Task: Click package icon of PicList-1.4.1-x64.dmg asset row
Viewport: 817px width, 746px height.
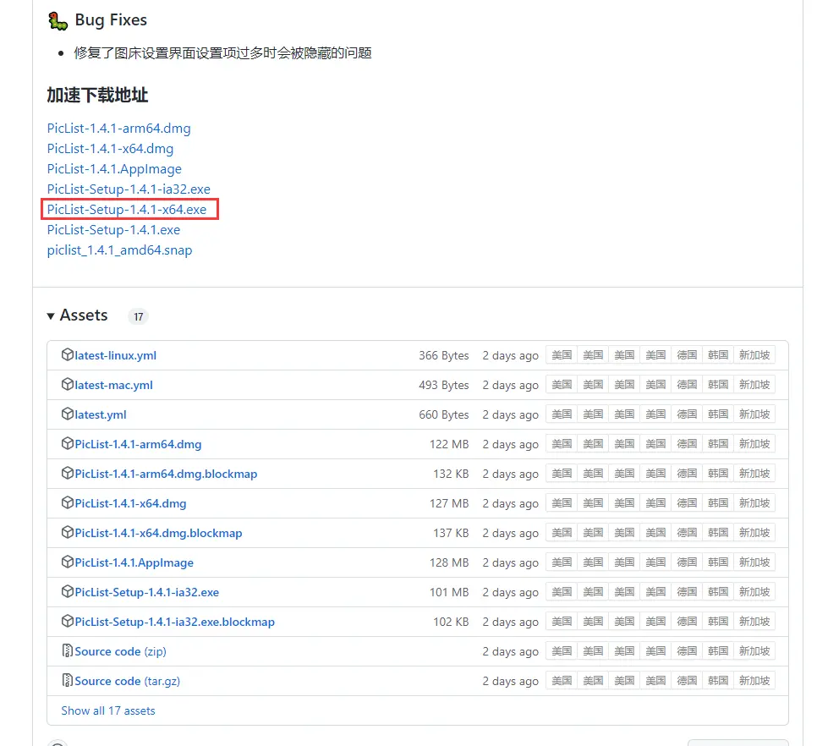Action: coord(67,502)
